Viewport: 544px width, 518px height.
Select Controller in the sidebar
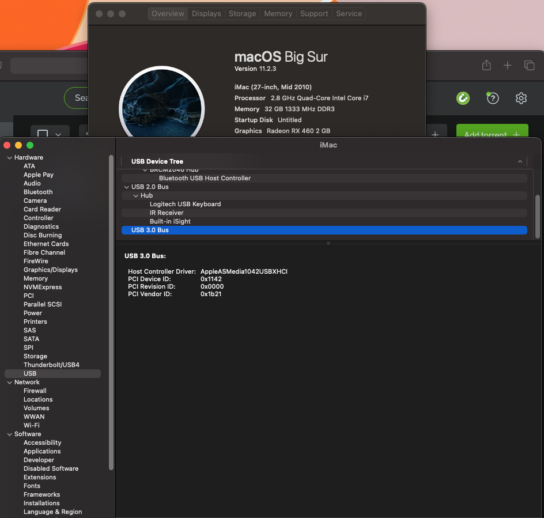[39, 218]
